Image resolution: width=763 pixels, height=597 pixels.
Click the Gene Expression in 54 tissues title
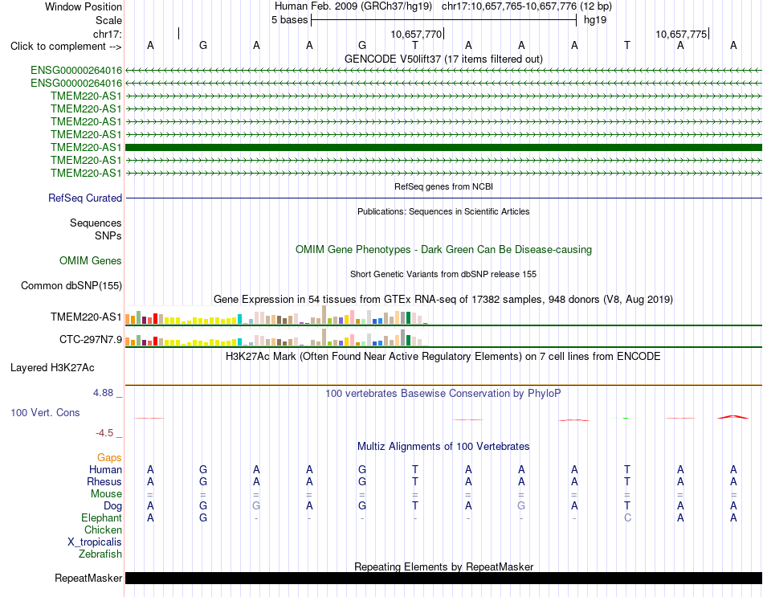[443, 300]
